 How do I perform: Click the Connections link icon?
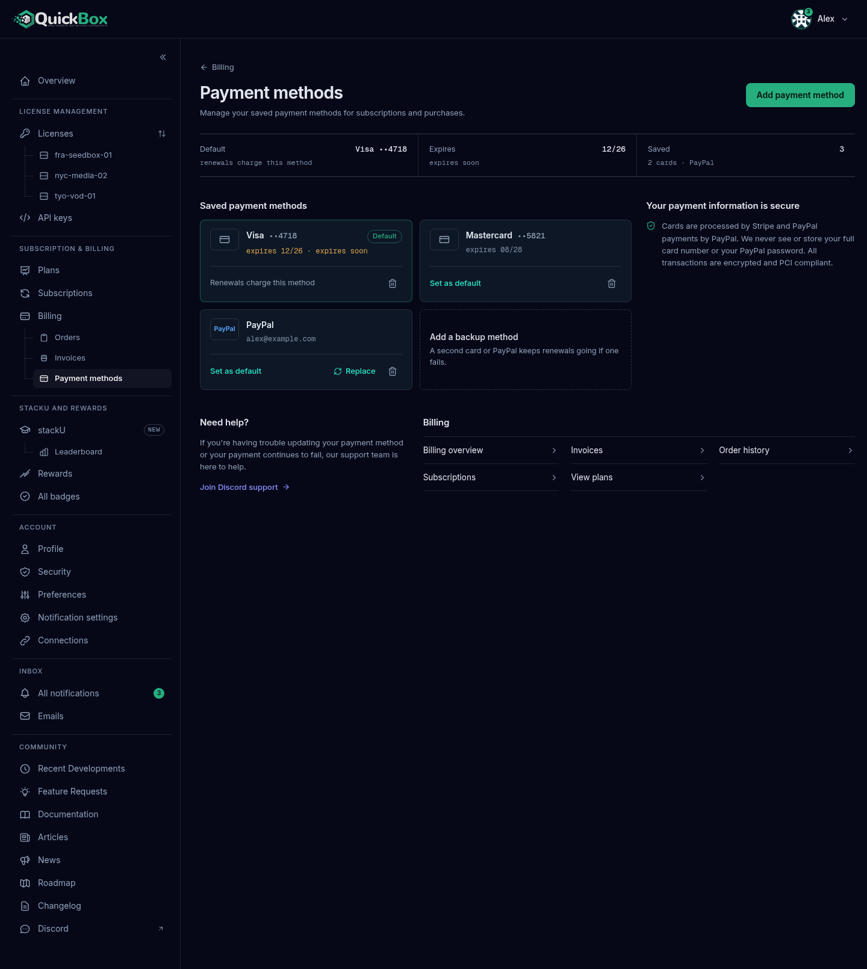point(25,640)
